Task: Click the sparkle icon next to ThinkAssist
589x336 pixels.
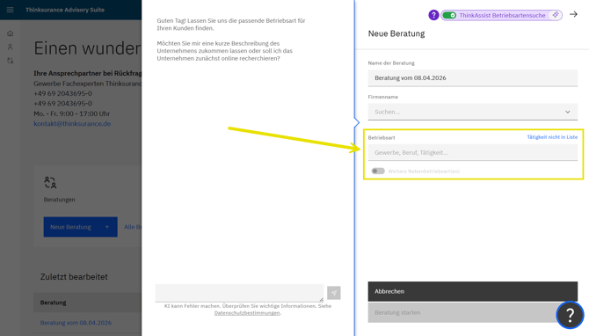Action: 556,15
